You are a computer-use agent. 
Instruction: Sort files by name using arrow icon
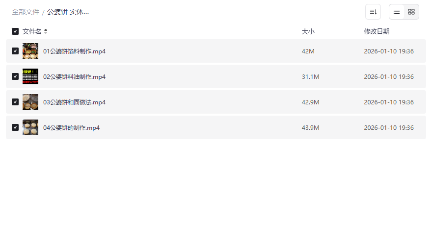46,31
